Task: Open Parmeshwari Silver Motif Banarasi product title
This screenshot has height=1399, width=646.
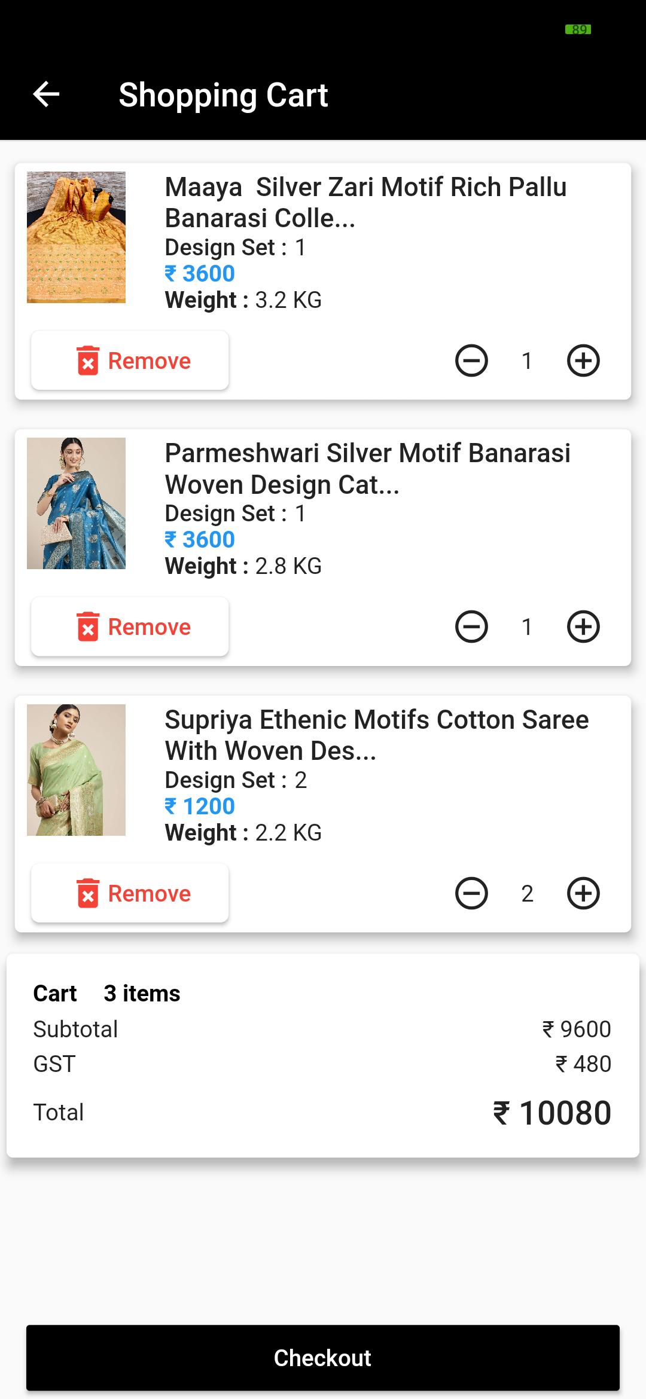Action: [367, 469]
